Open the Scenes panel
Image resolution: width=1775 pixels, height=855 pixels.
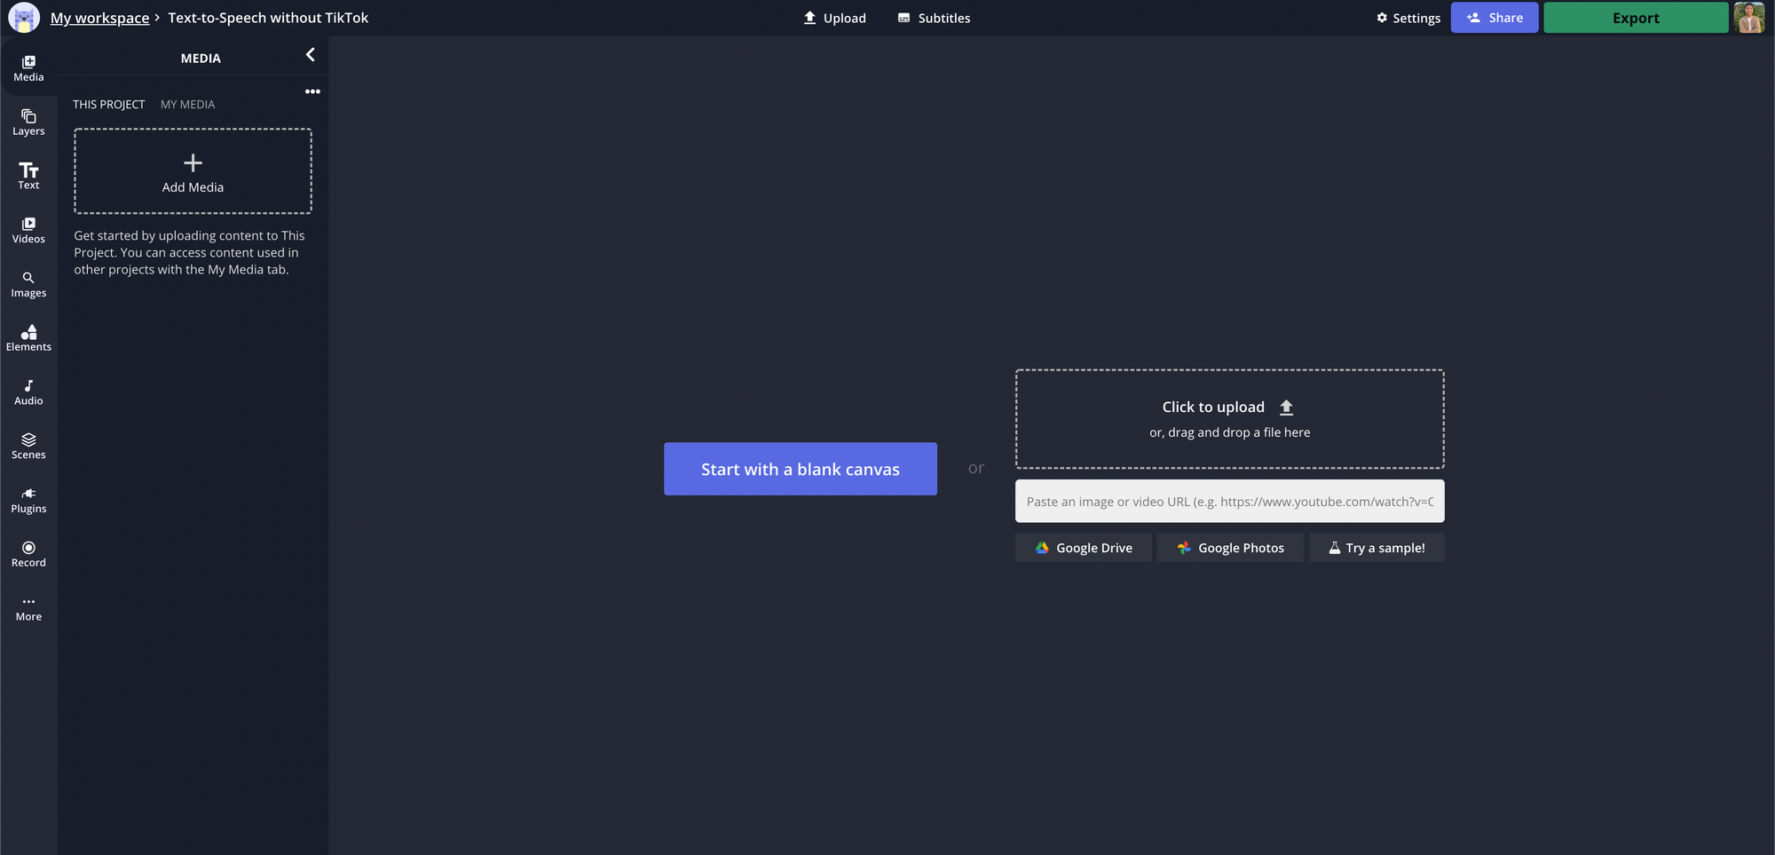(28, 446)
